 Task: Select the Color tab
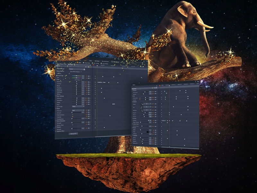[85, 60]
